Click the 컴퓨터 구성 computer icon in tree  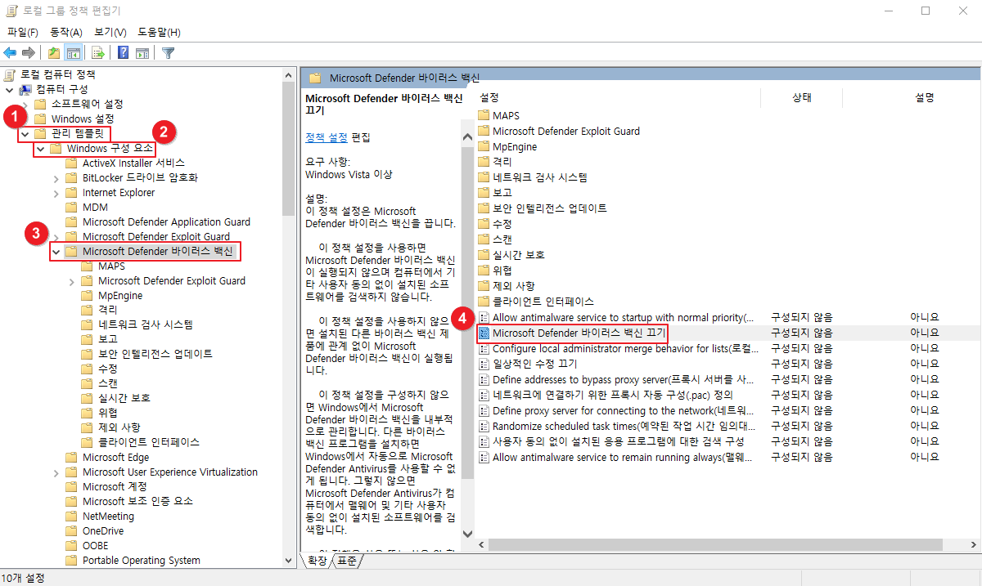pos(25,89)
